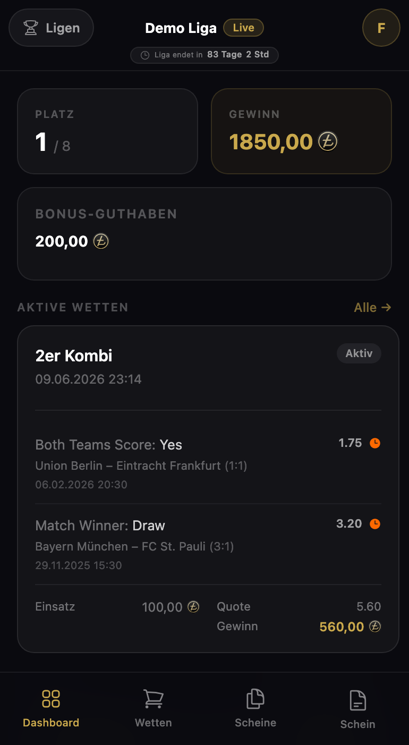Switch to the Dashboard tab
The width and height of the screenshot is (409, 745).
51,708
